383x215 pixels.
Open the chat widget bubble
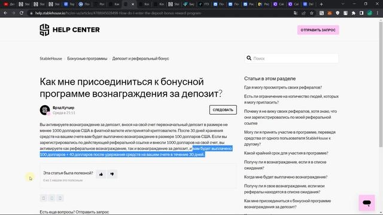(x=367, y=202)
